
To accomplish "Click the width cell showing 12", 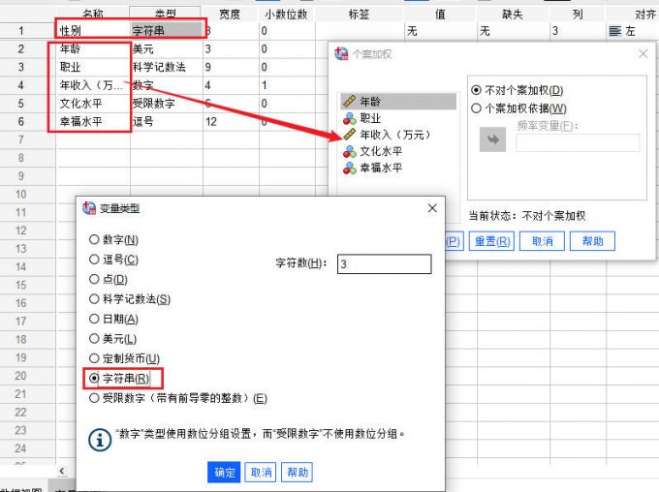I will tap(231, 121).
